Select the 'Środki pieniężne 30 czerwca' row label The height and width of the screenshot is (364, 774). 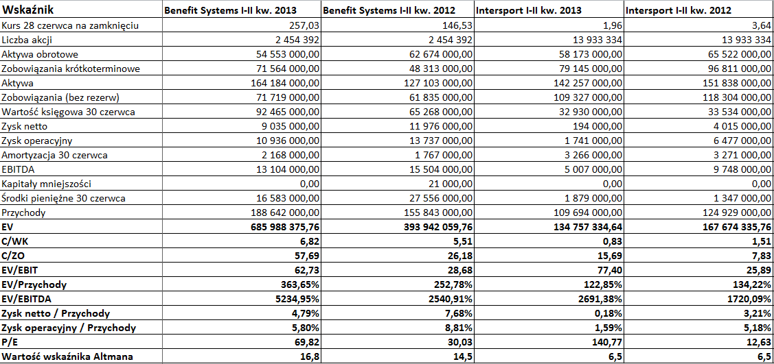pos(81,199)
